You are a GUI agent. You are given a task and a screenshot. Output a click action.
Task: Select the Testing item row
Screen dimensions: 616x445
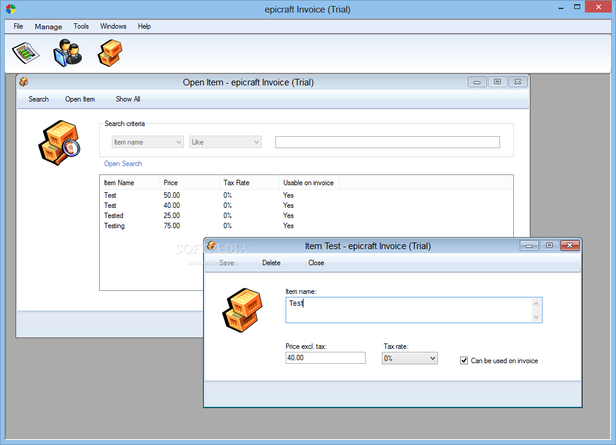pos(307,226)
